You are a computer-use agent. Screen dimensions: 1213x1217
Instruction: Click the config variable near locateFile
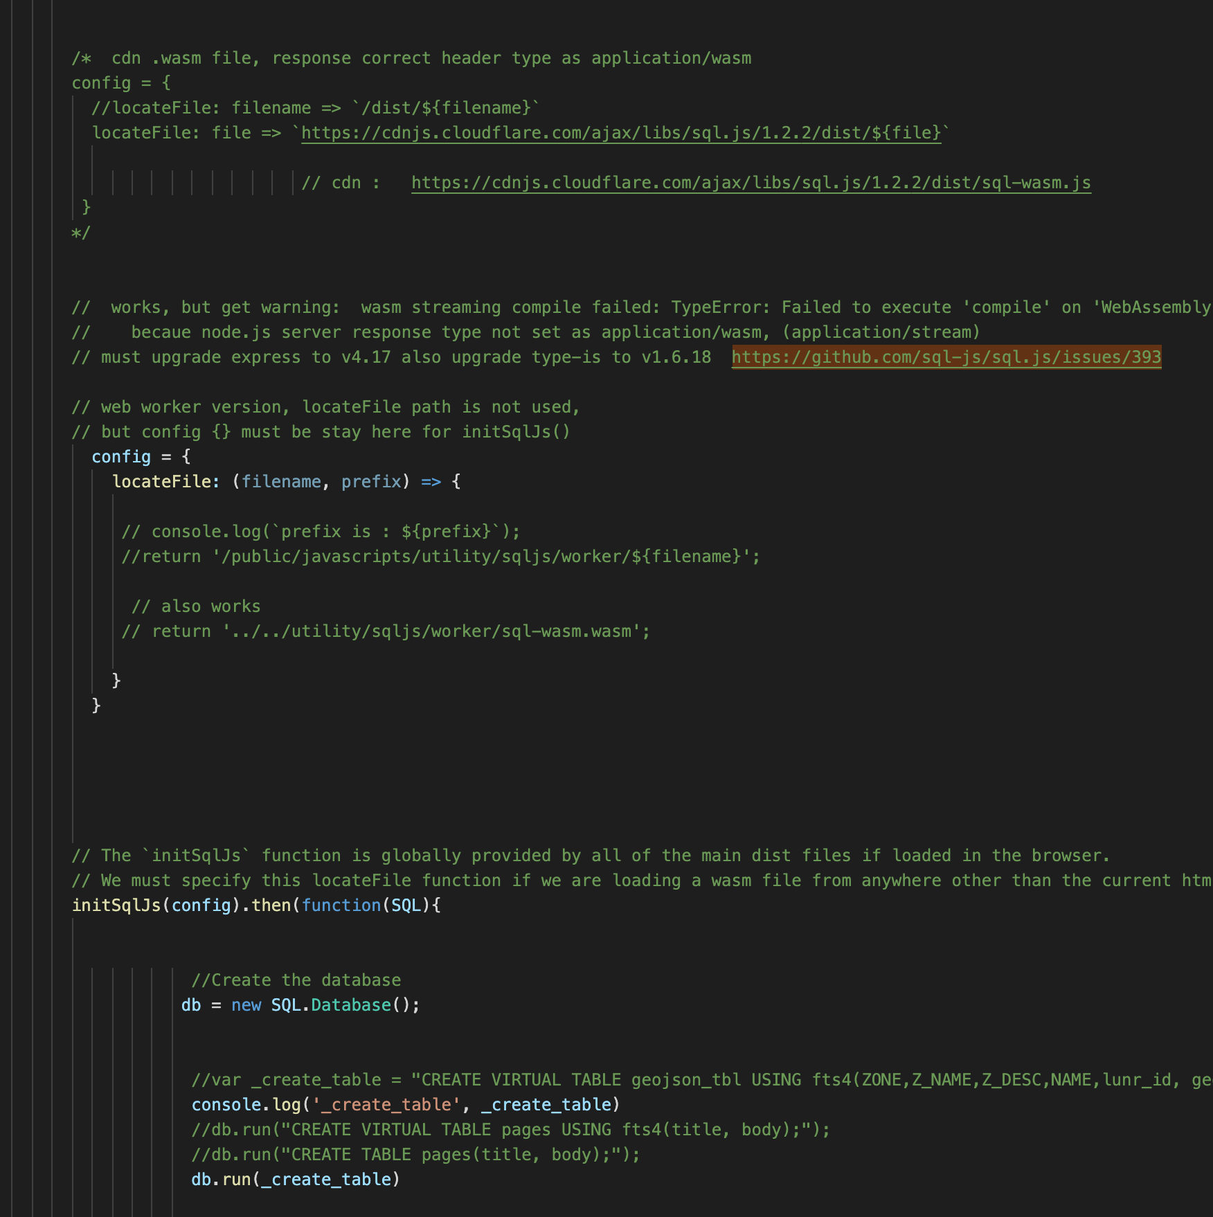pos(120,456)
